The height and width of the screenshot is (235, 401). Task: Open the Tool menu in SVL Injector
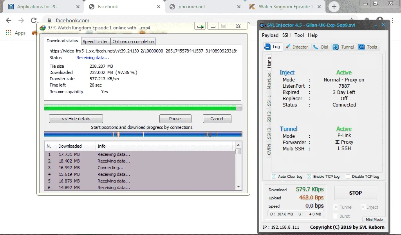point(299,35)
